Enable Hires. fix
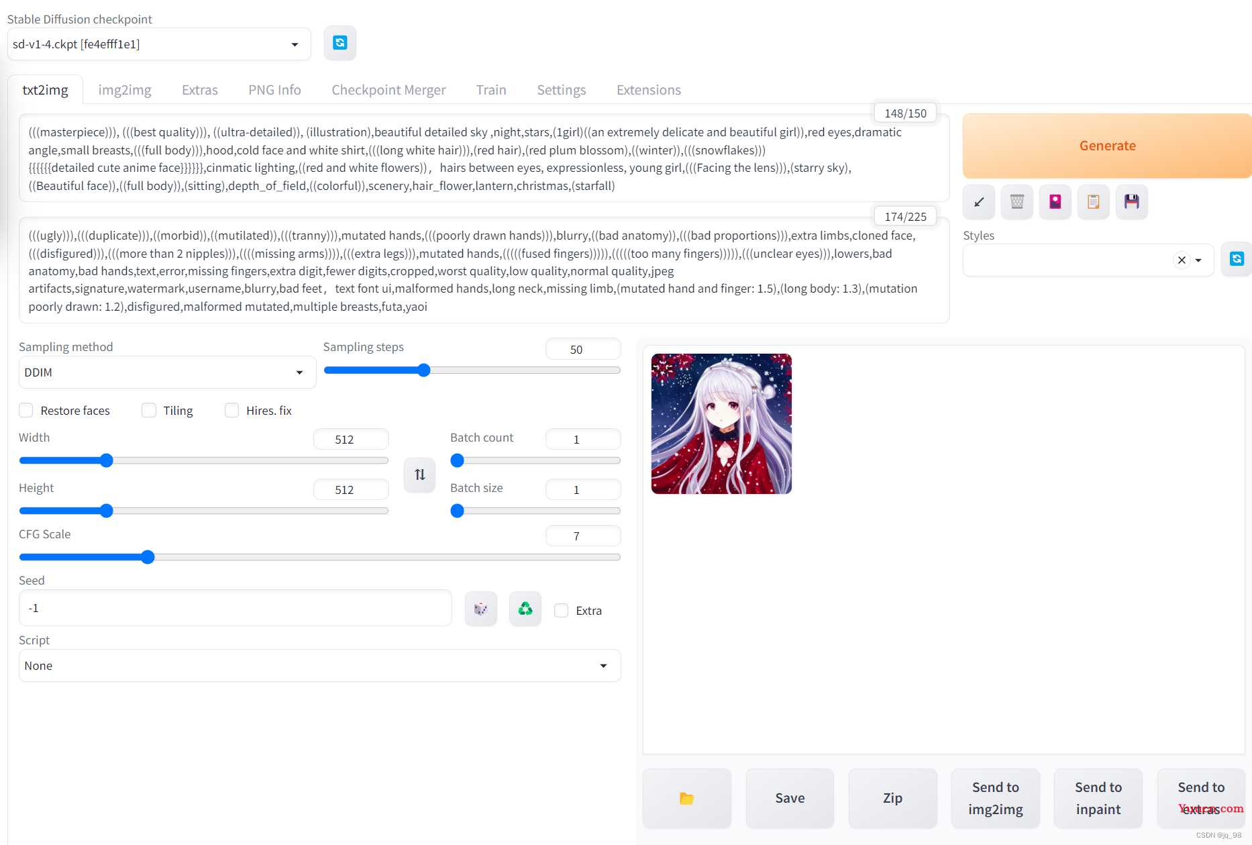This screenshot has width=1252, height=845. click(x=231, y=410)
